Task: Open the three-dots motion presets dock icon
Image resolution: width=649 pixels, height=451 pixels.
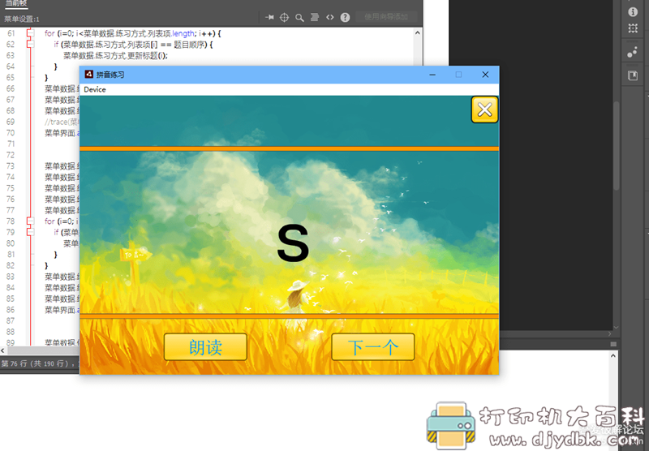Action: pos(632,53)
